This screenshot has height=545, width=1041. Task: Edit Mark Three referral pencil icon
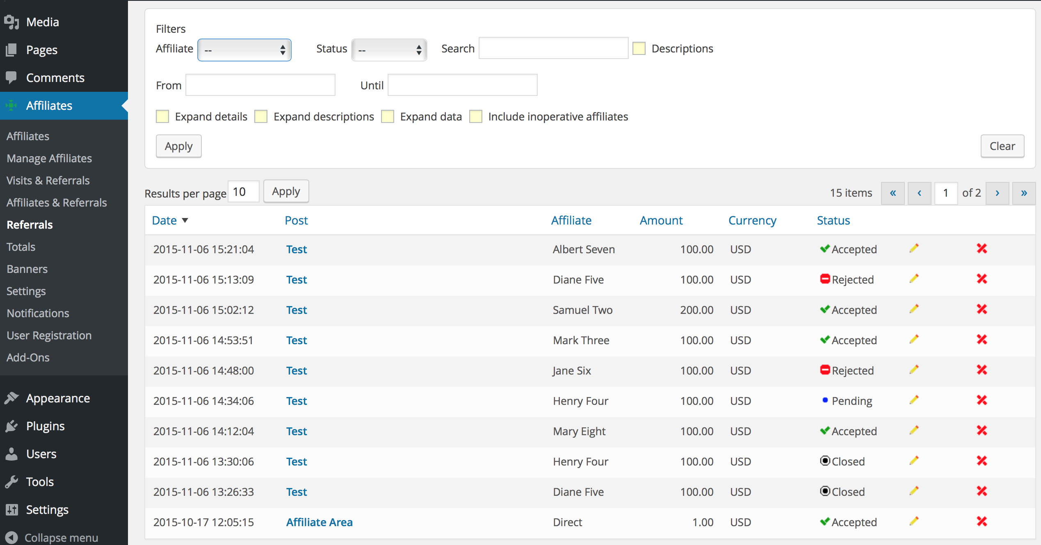(914, 339)
